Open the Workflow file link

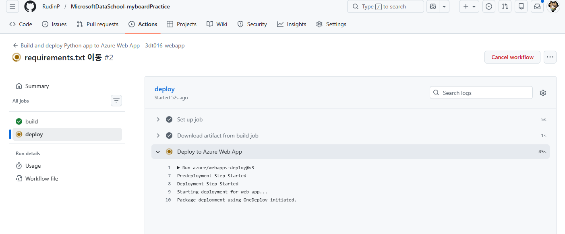coord(67,179)
